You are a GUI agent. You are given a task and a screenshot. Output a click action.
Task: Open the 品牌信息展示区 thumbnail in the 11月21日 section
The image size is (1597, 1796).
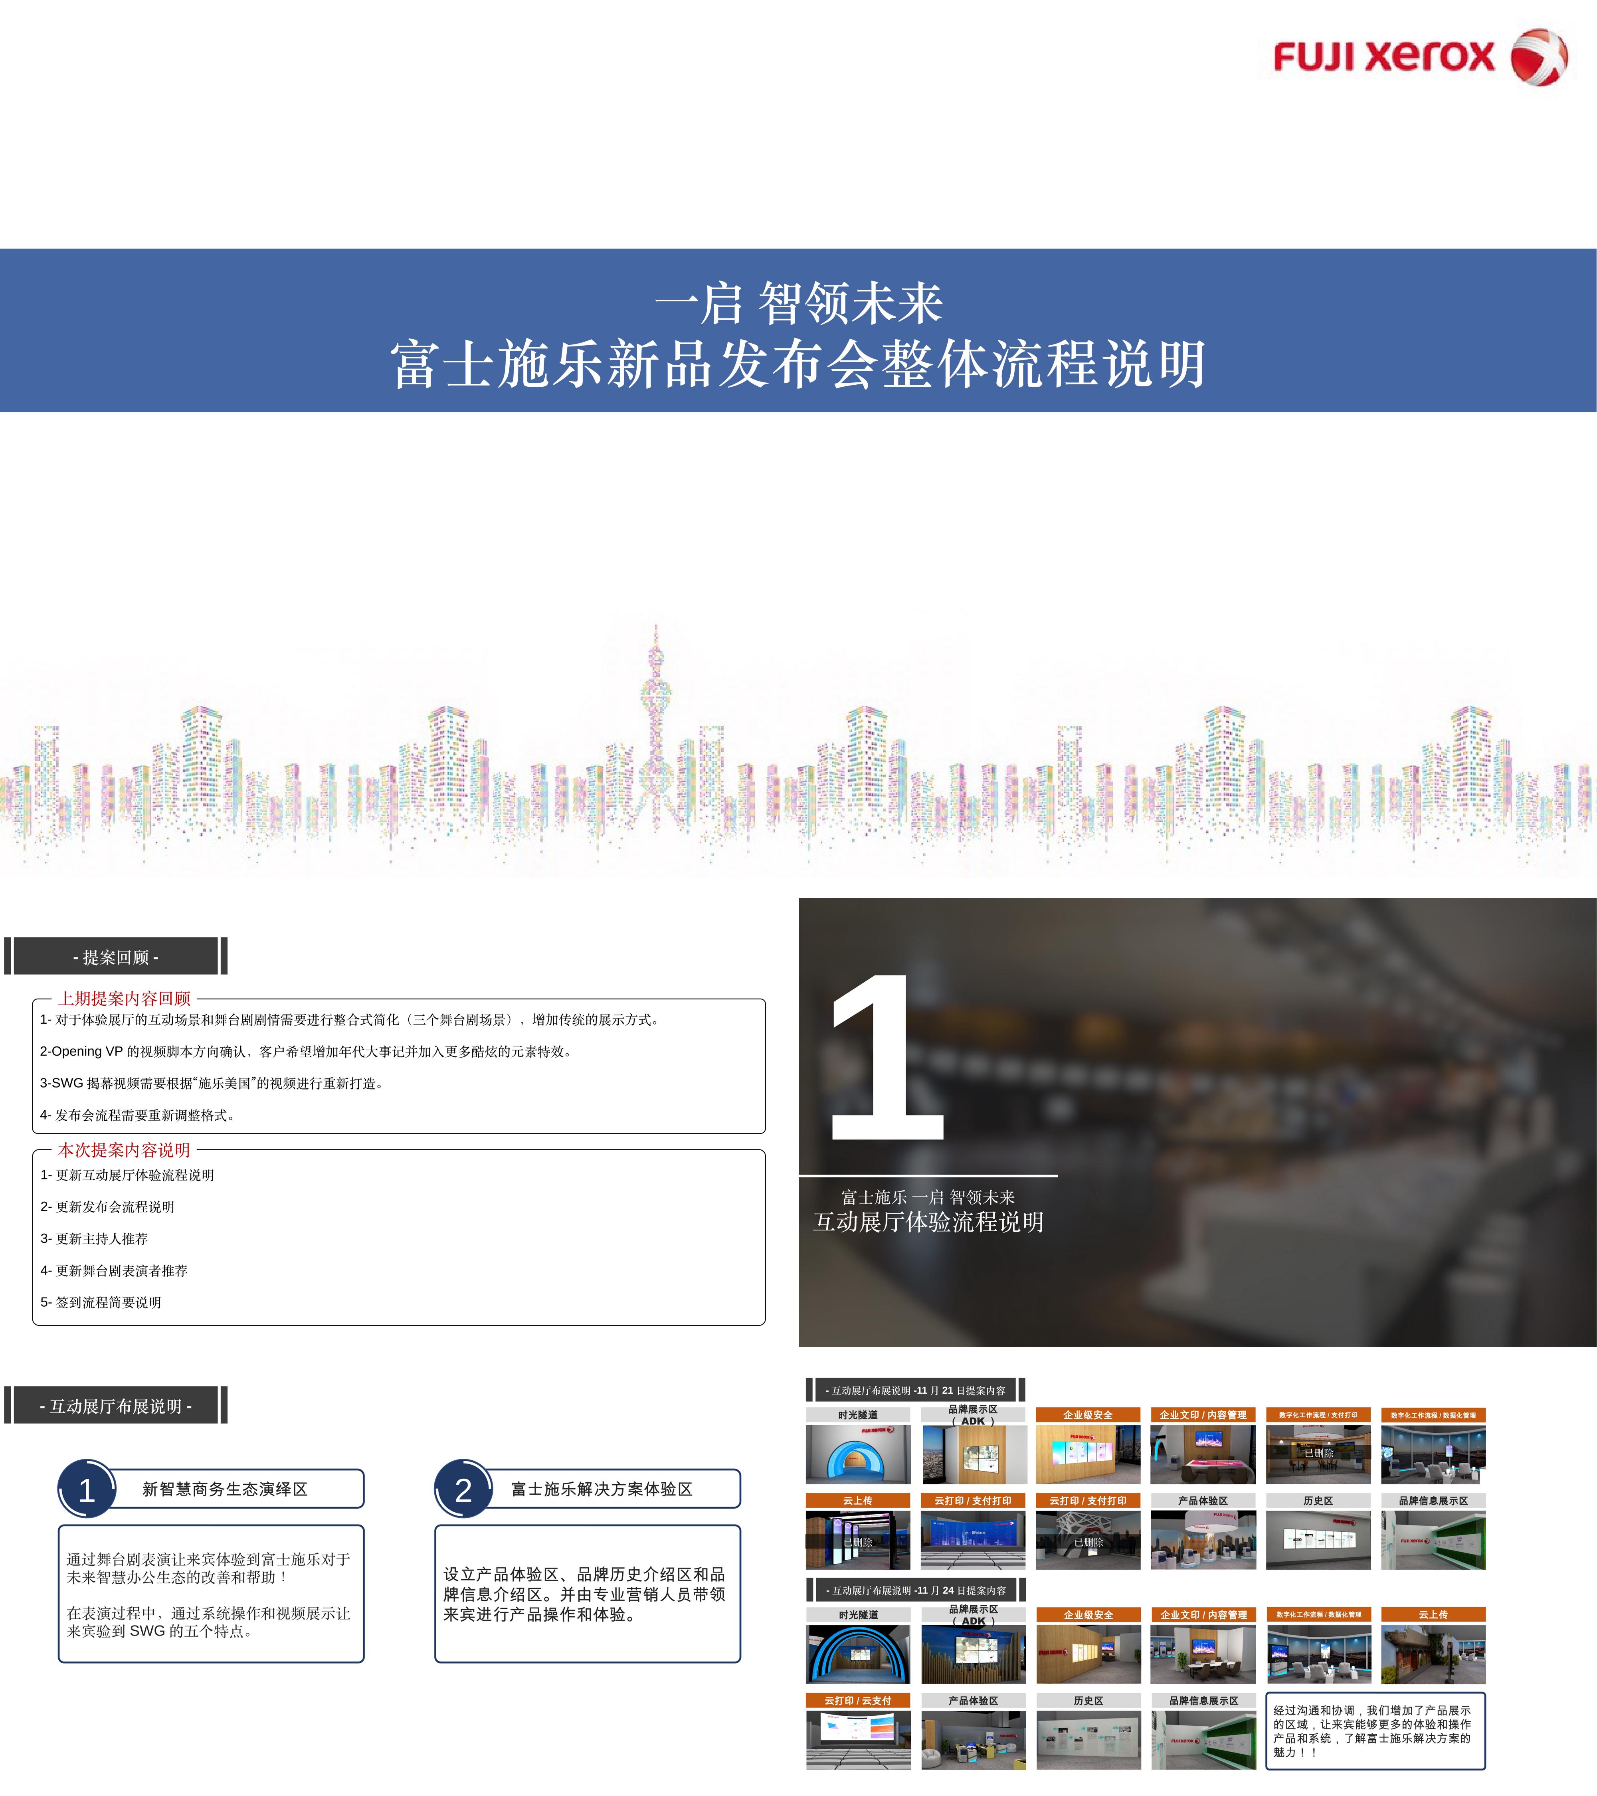point(1433,1540)
